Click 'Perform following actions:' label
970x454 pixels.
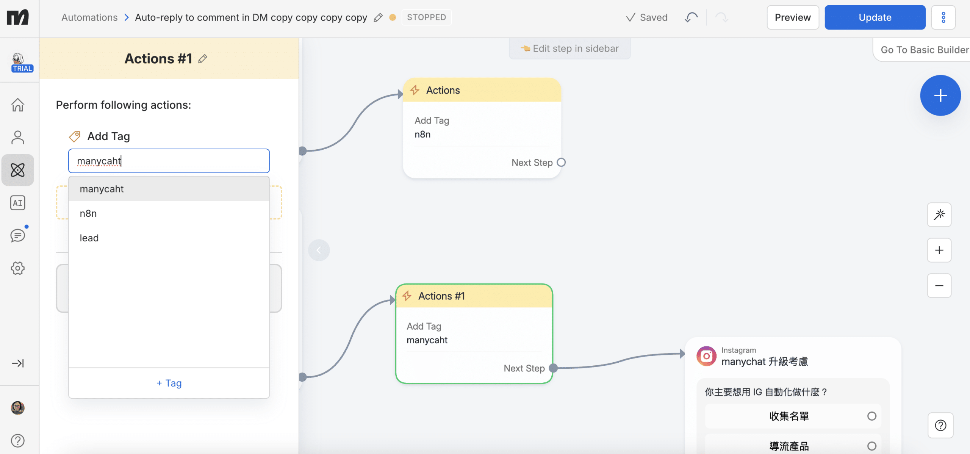click(x=124, y=105)
